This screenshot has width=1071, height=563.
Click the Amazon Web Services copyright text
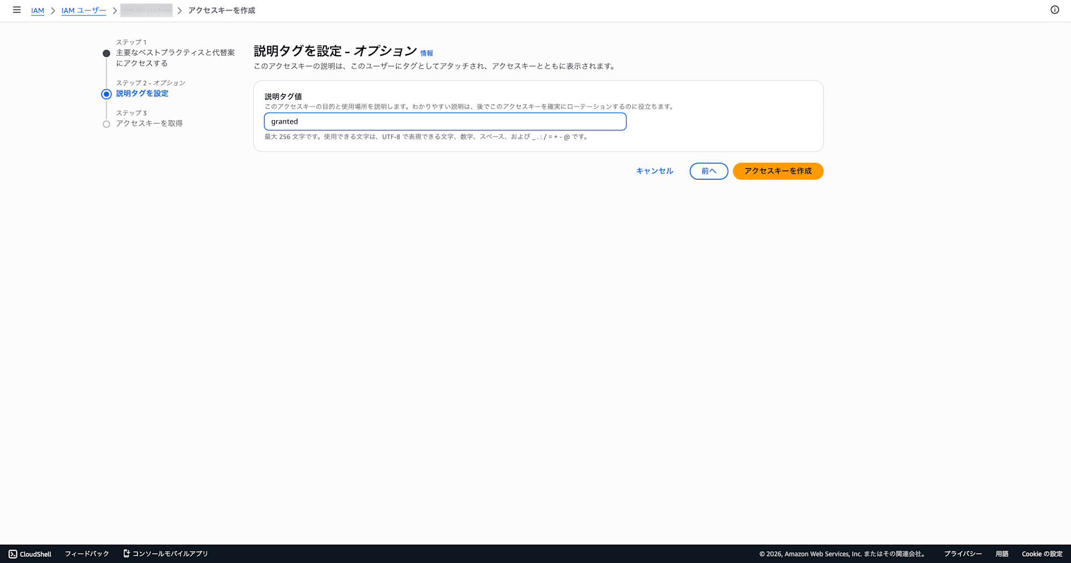click(843, 554)
